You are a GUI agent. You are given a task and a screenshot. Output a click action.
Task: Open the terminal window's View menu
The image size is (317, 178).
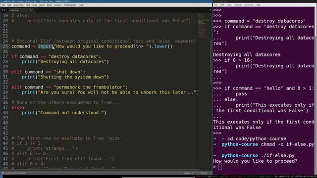coord(229,5)
